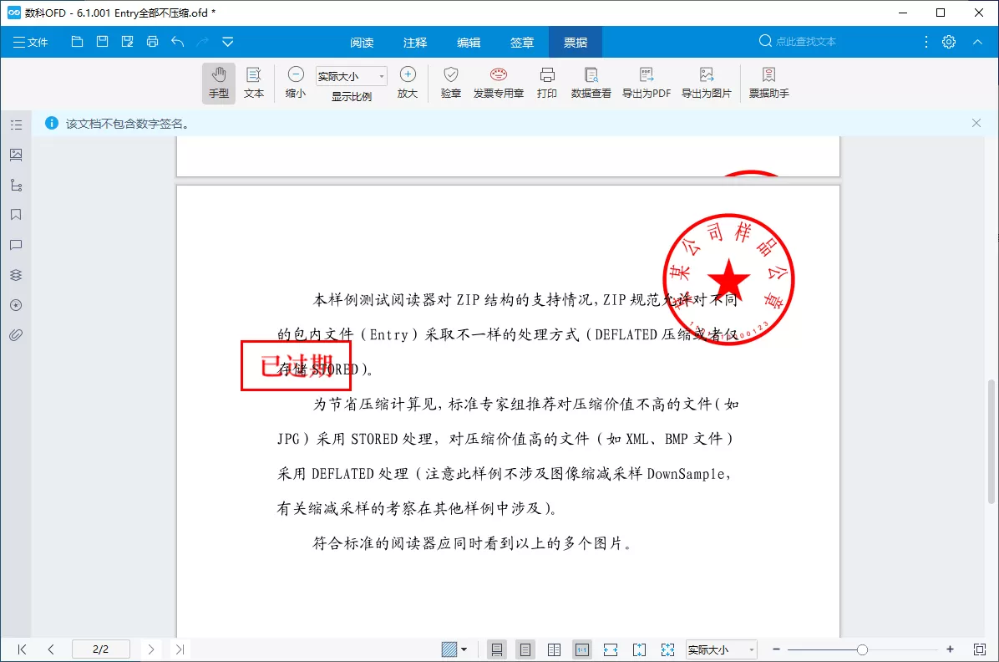This screenshot has height=662, width=999.
Task: Open the ticket assistant (票据助手)
Action: pyautogui.click(x=769, y=83)
